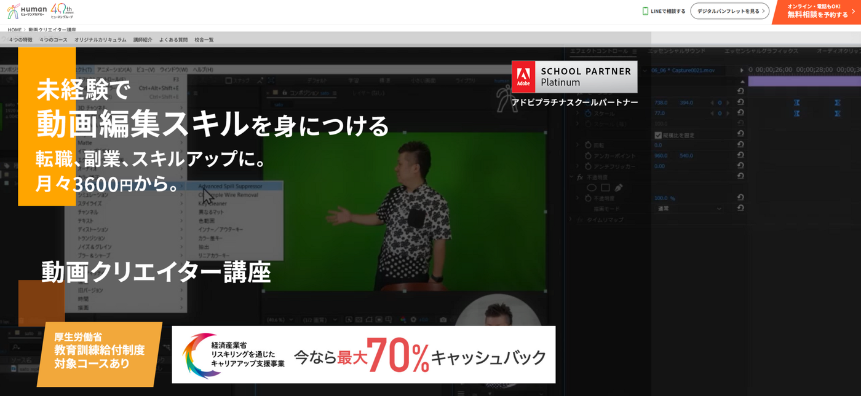This screenshot has height=396, width=861.
Task: Open よくある質問 from navigation
Action: point(173,40)
